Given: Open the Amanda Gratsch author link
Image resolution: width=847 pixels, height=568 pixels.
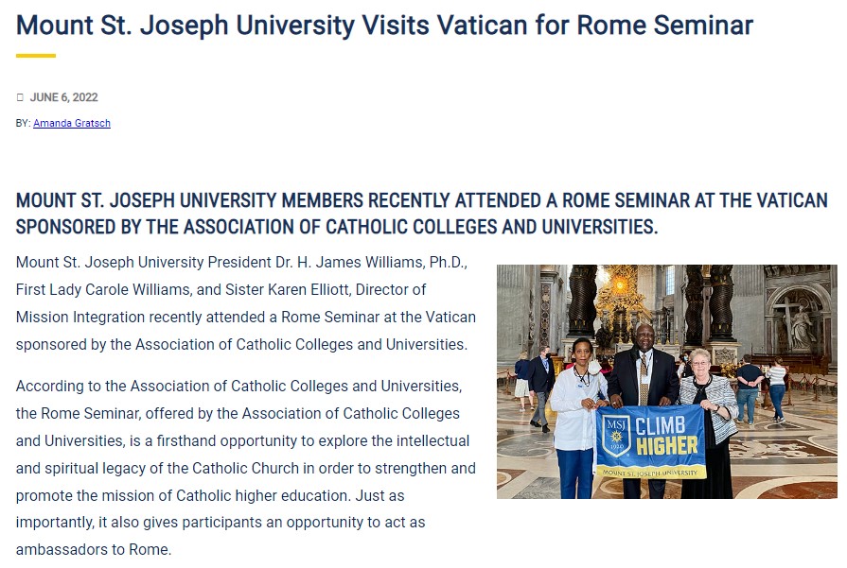Looking at the screenshot, I should (72, 123).
